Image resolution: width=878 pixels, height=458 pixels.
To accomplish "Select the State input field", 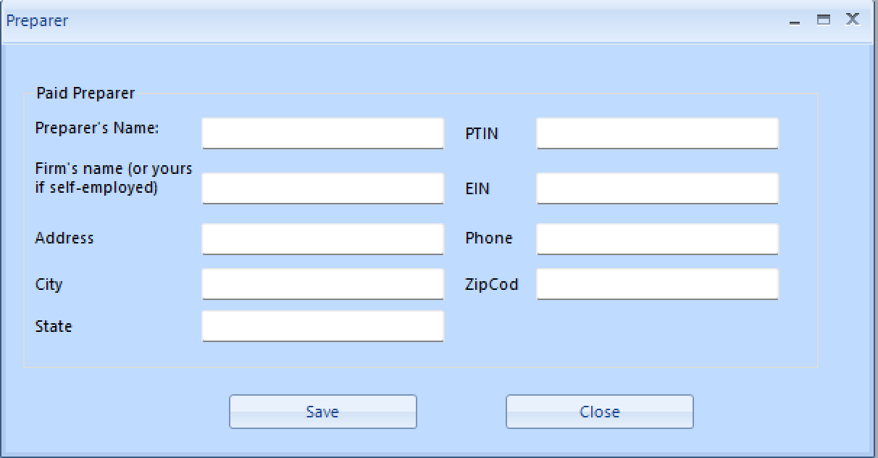I will pyautogui.click(x=322, y=326).
